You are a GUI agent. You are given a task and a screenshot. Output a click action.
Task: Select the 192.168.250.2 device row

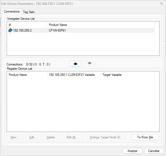coord(81,30)
